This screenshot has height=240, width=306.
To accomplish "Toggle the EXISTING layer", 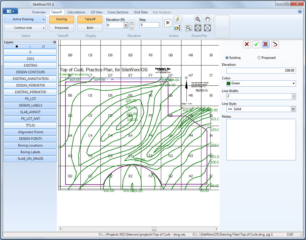I will [x=30, y=65].
